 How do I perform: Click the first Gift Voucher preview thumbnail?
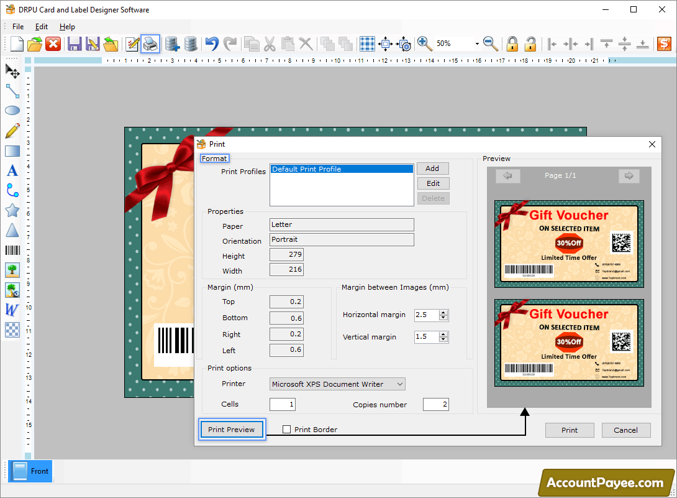569,244
